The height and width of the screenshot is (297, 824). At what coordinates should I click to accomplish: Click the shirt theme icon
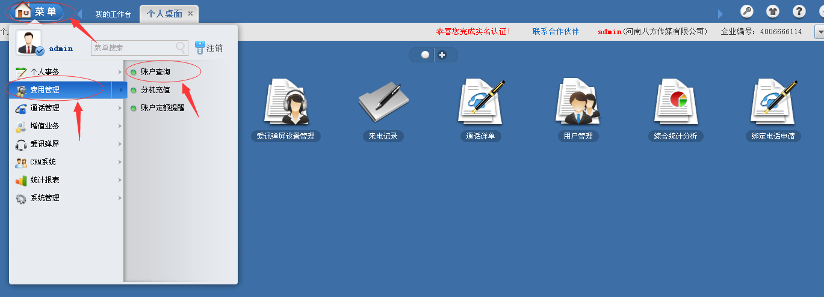pos(773,11)
